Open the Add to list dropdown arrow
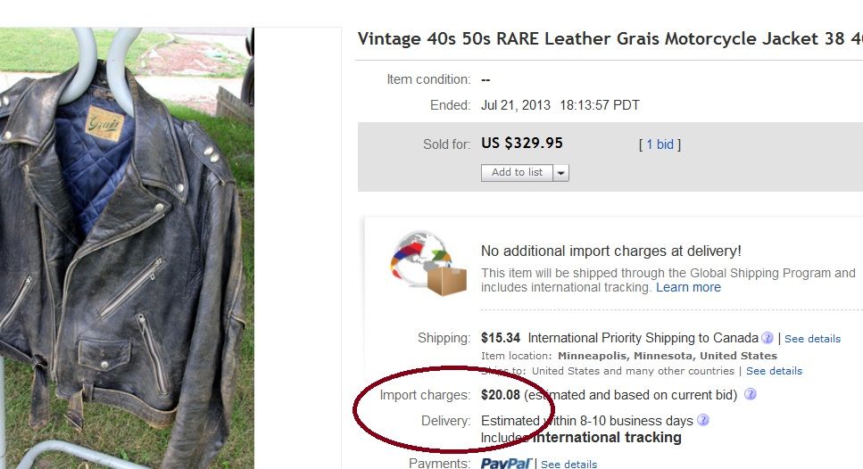 (x=560, y=173)
